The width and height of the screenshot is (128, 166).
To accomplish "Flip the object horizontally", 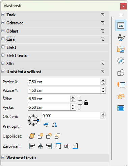I will pos(54,125).
